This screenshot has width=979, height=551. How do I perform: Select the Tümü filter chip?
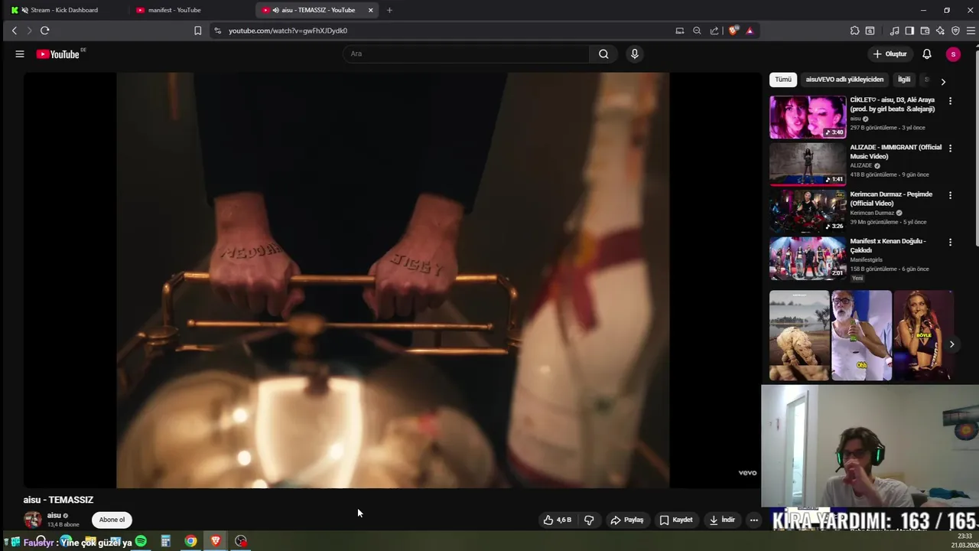[x=783, y=80]
